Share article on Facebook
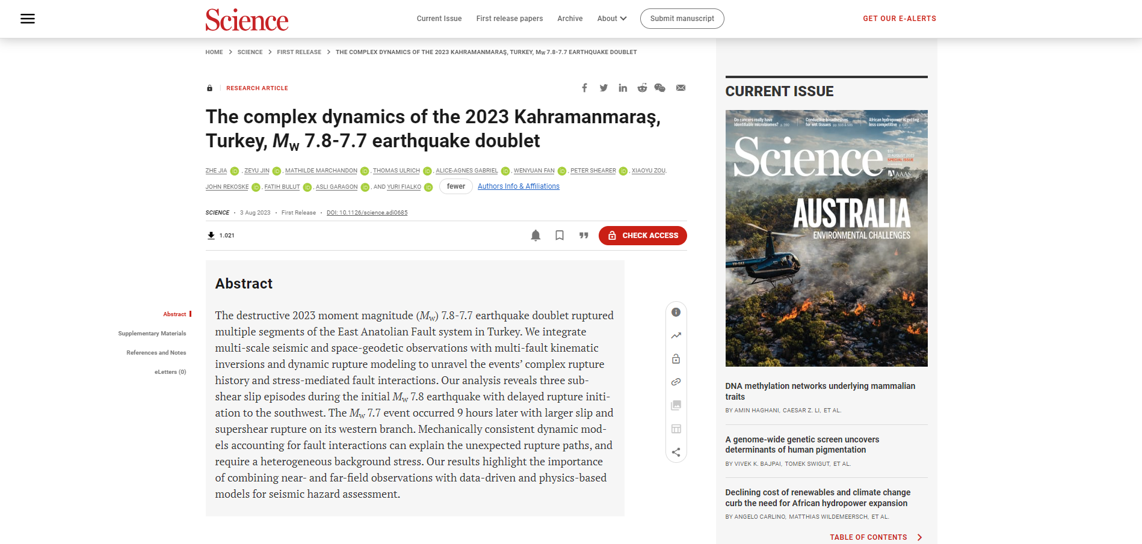Image resolution: width=1142 pixels, height=544 pixels. (x=584, y=88)
